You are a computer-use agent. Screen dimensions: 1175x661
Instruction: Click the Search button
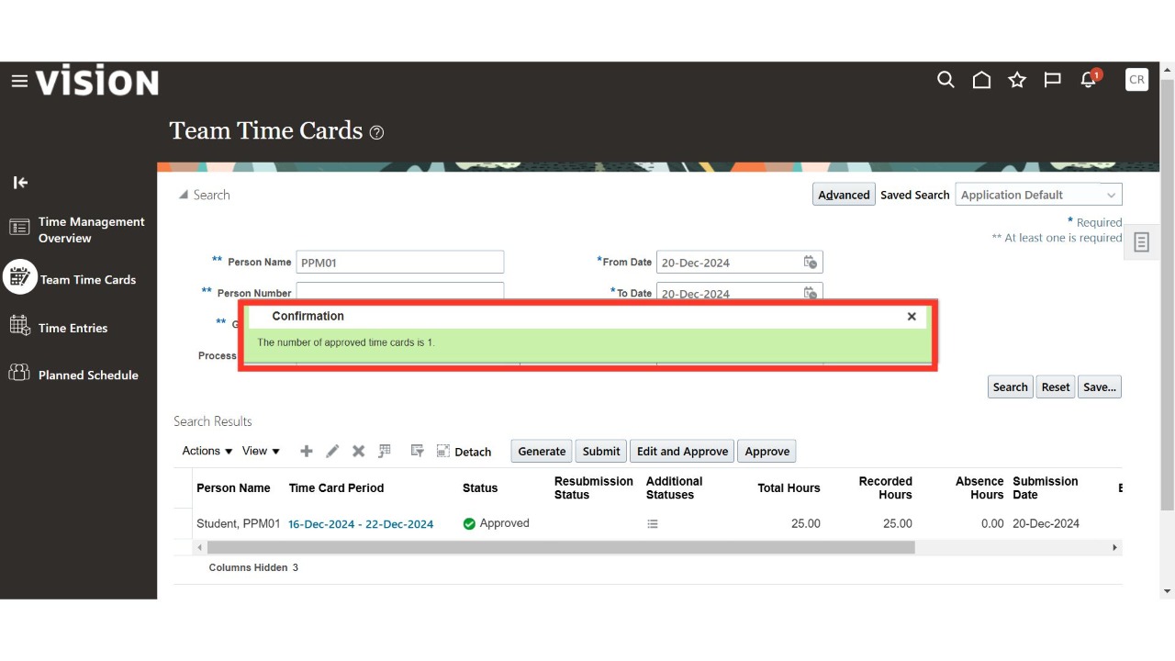pyautogui.click(x=1010, y=387)
